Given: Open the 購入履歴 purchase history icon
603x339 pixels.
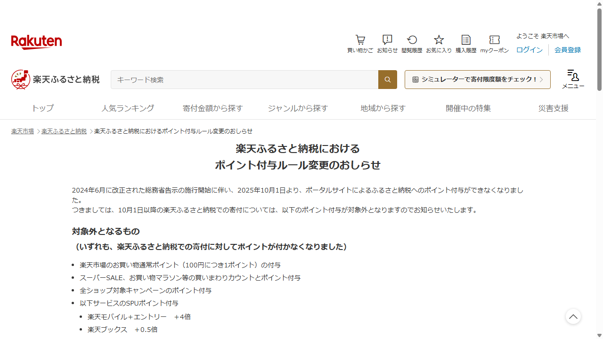Looking at the screenshot, I should click(x=466, y=44).
